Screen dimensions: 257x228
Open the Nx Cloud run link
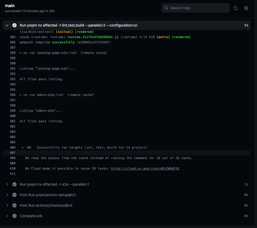tap(145, 168)
